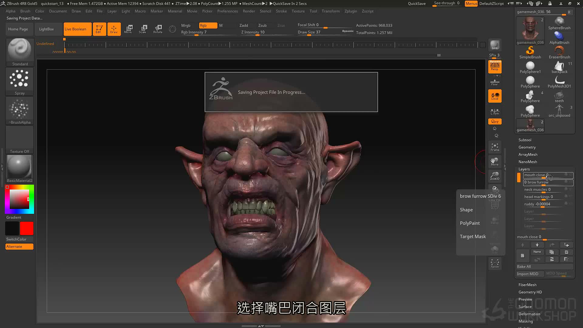Open the Render menu

[x=249, y=11]
